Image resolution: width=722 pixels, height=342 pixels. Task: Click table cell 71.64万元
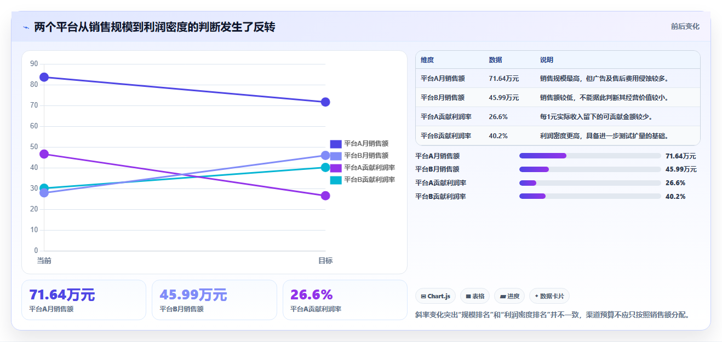coord(504,79)
